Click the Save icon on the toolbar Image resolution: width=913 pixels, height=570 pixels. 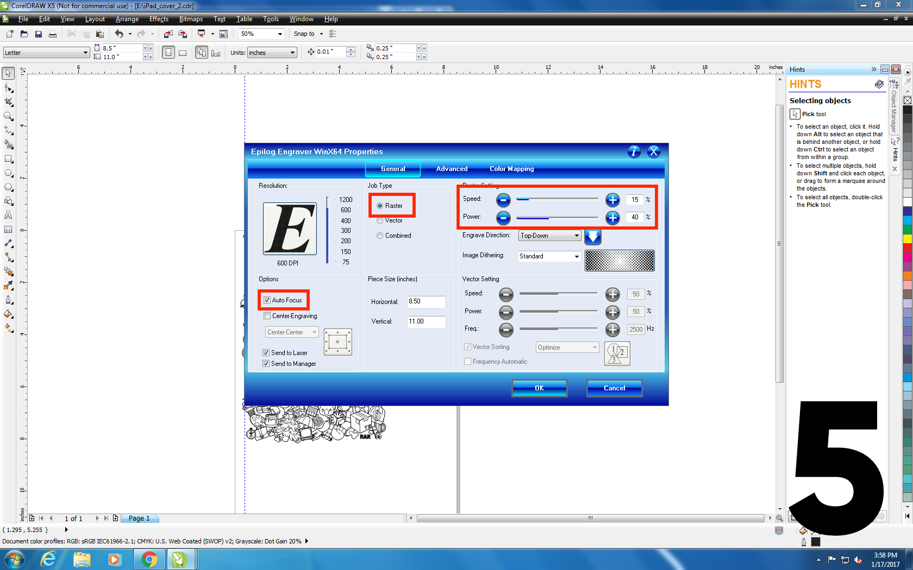coord(38,34)
